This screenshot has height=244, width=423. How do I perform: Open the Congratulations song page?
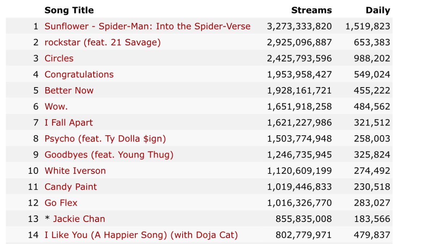pos(79,74)
